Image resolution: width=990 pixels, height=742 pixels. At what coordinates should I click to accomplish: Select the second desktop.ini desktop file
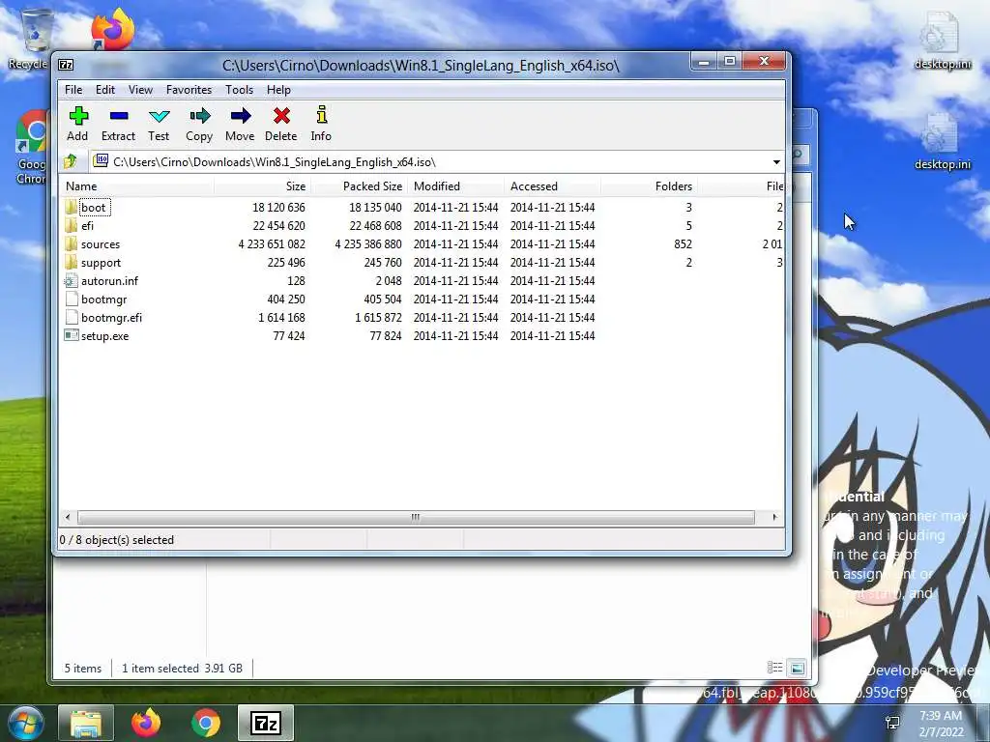point(943,141)
